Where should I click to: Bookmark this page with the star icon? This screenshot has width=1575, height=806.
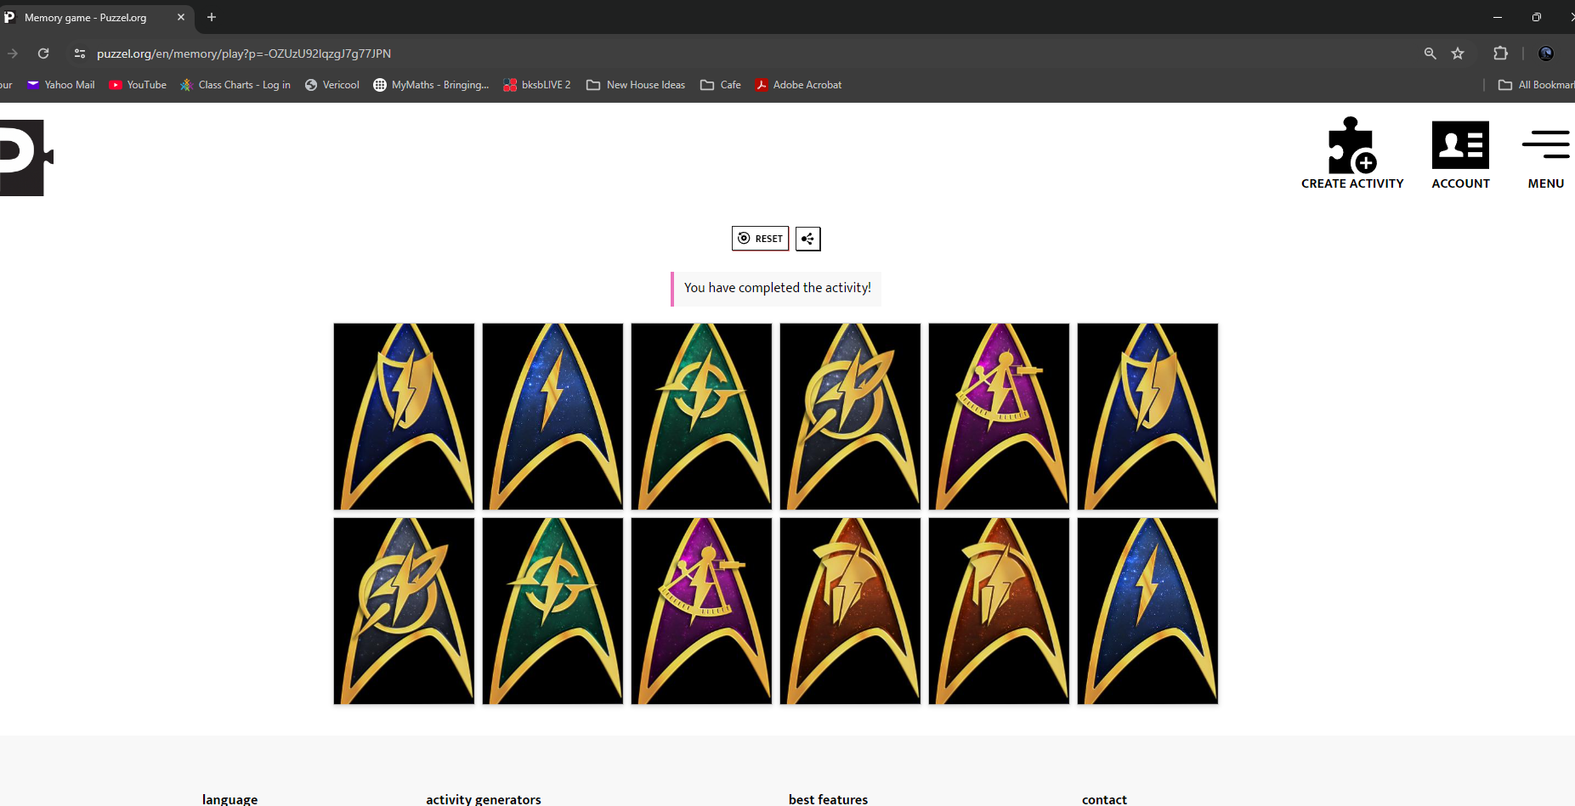[1458, 54]
